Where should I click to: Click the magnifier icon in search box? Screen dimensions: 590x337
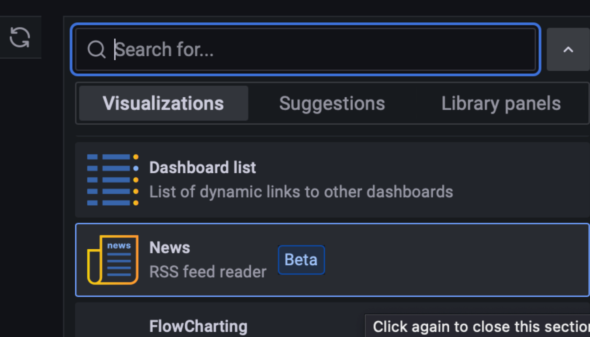point(96,49)
